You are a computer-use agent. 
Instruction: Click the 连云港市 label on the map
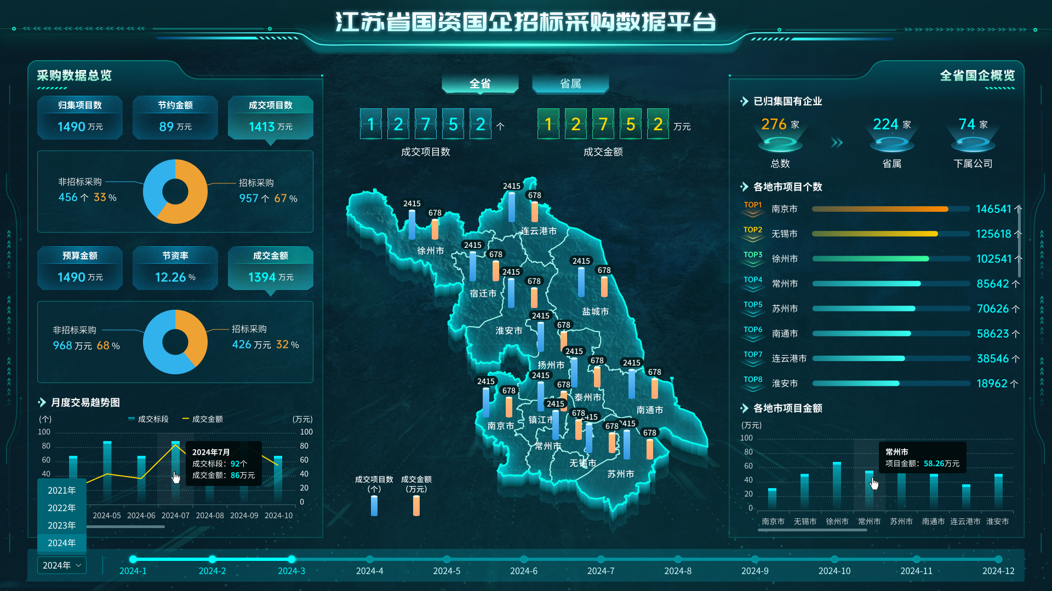coord(539,231)
